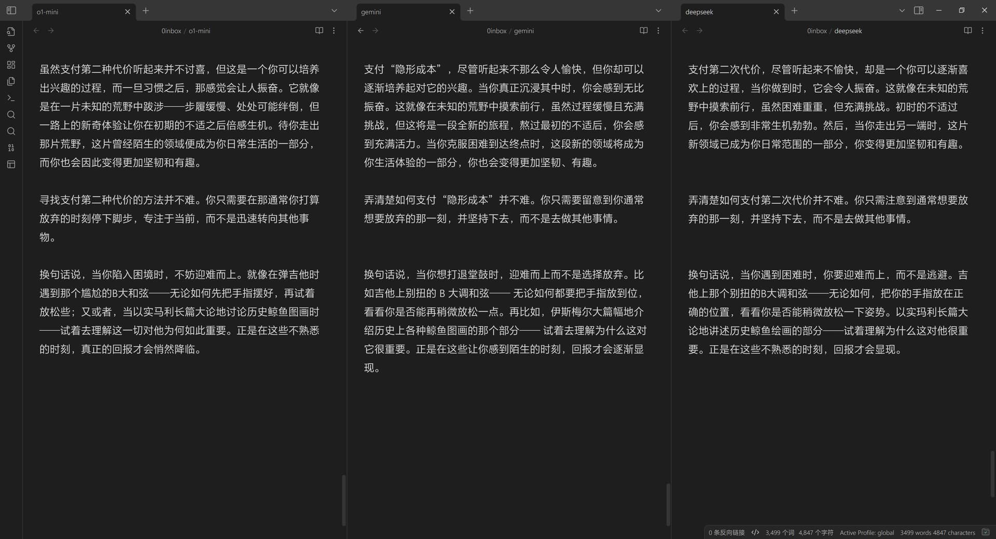The image size is (996, 539).
Task: Click Active Profile: global in status bar
Action: tap(867, 532)
